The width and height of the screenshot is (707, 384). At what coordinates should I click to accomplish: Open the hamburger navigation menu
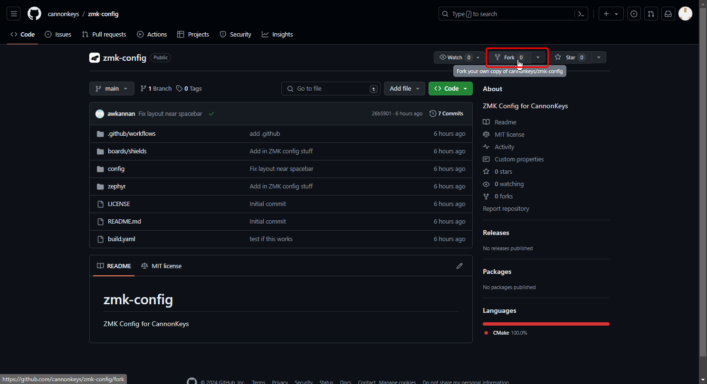coord(14,14)
